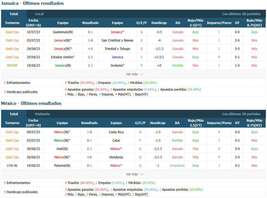This screenshot has height=198, width=267.
Task: Click HT score 2-0 in Honduras row
Action: pyautogui.click(x=237, y=157)
